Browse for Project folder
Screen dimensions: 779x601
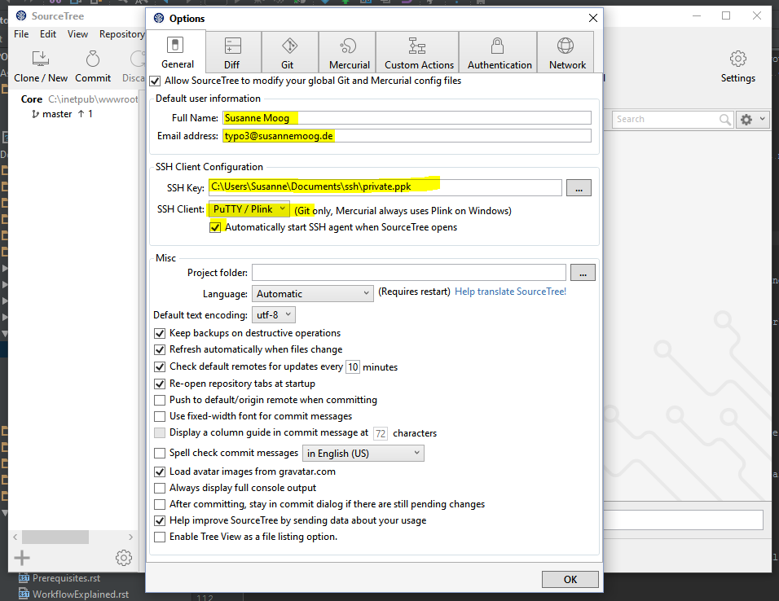click(583, 273)
